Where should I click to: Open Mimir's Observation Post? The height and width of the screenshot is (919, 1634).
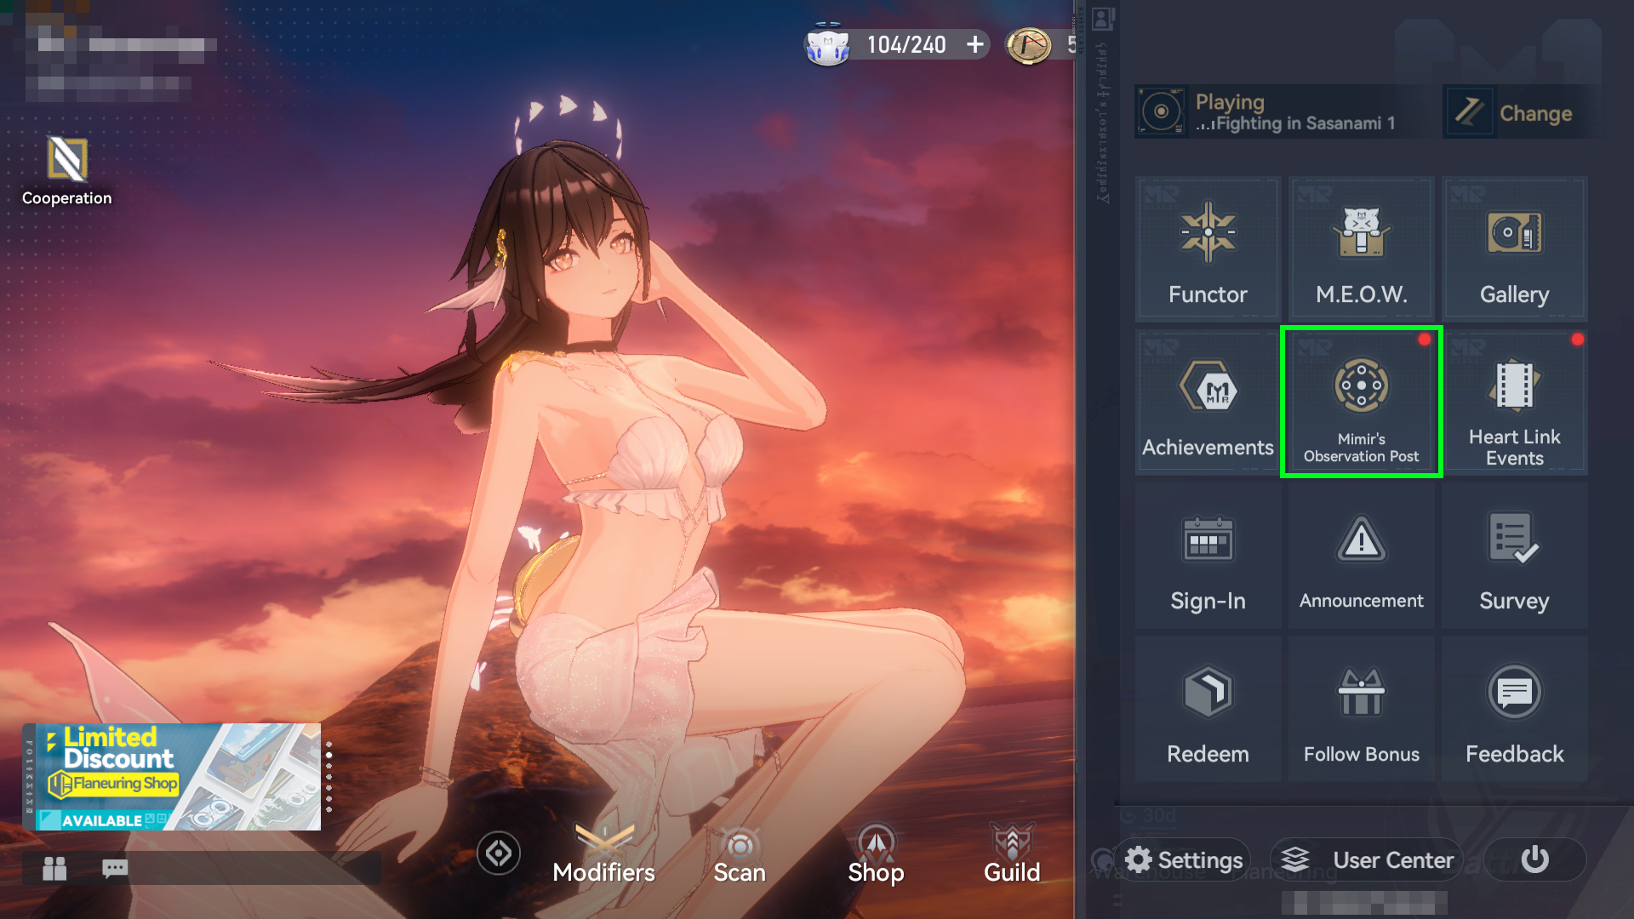click(x=1361, y=402)
